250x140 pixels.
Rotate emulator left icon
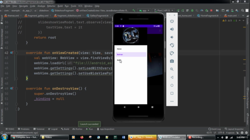pos(172,45)
